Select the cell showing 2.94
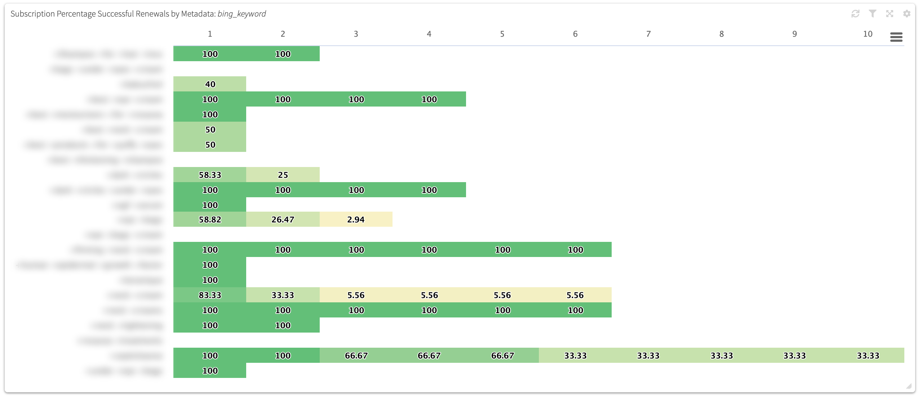 click(356, 219)
